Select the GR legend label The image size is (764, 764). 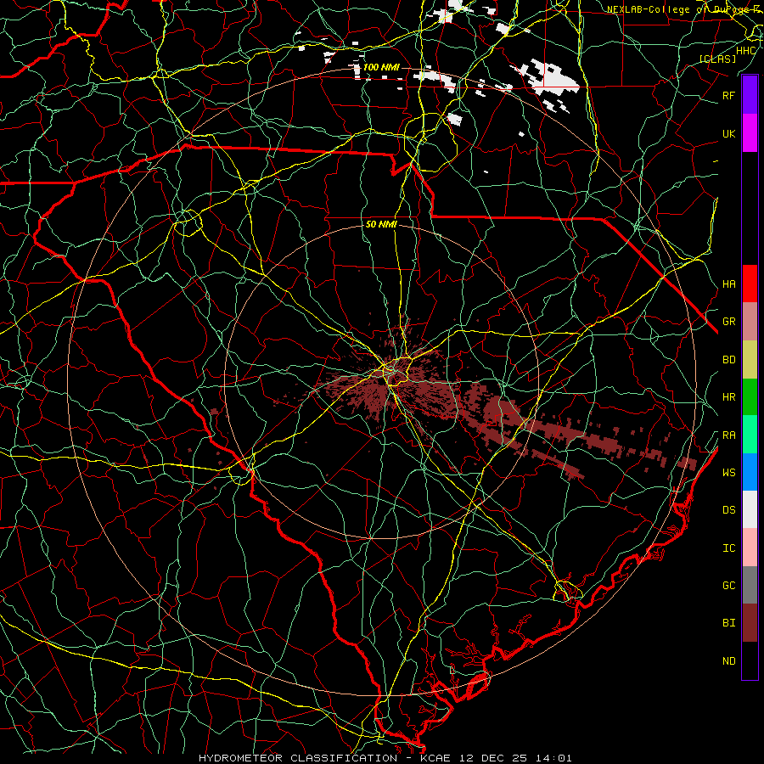729,322
